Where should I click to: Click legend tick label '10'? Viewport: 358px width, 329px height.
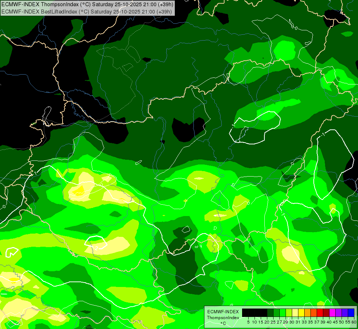(x=255, y=322)
